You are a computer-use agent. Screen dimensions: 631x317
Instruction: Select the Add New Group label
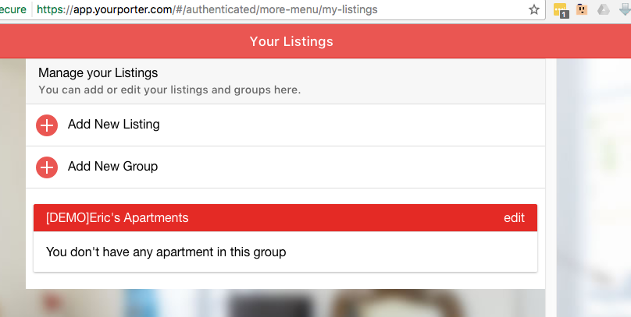(x=112, y=166)
